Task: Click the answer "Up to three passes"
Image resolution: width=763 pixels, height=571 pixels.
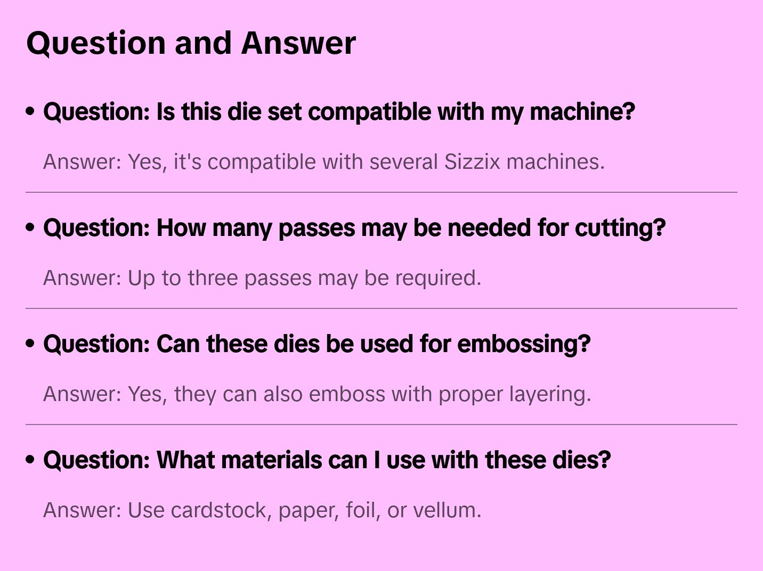Action: (x=262, y=278)
